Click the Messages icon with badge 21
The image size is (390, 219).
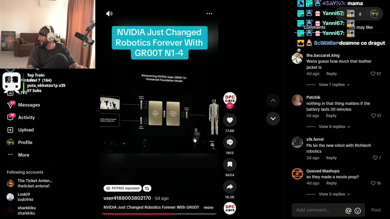click(x=10, y=105)
